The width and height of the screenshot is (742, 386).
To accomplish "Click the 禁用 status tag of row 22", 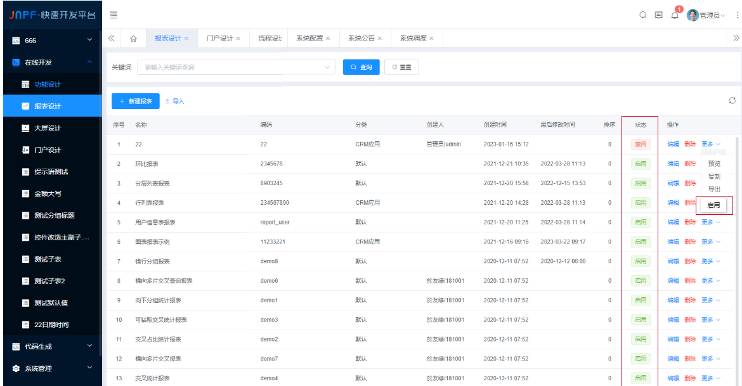I will tap(641, 145).
